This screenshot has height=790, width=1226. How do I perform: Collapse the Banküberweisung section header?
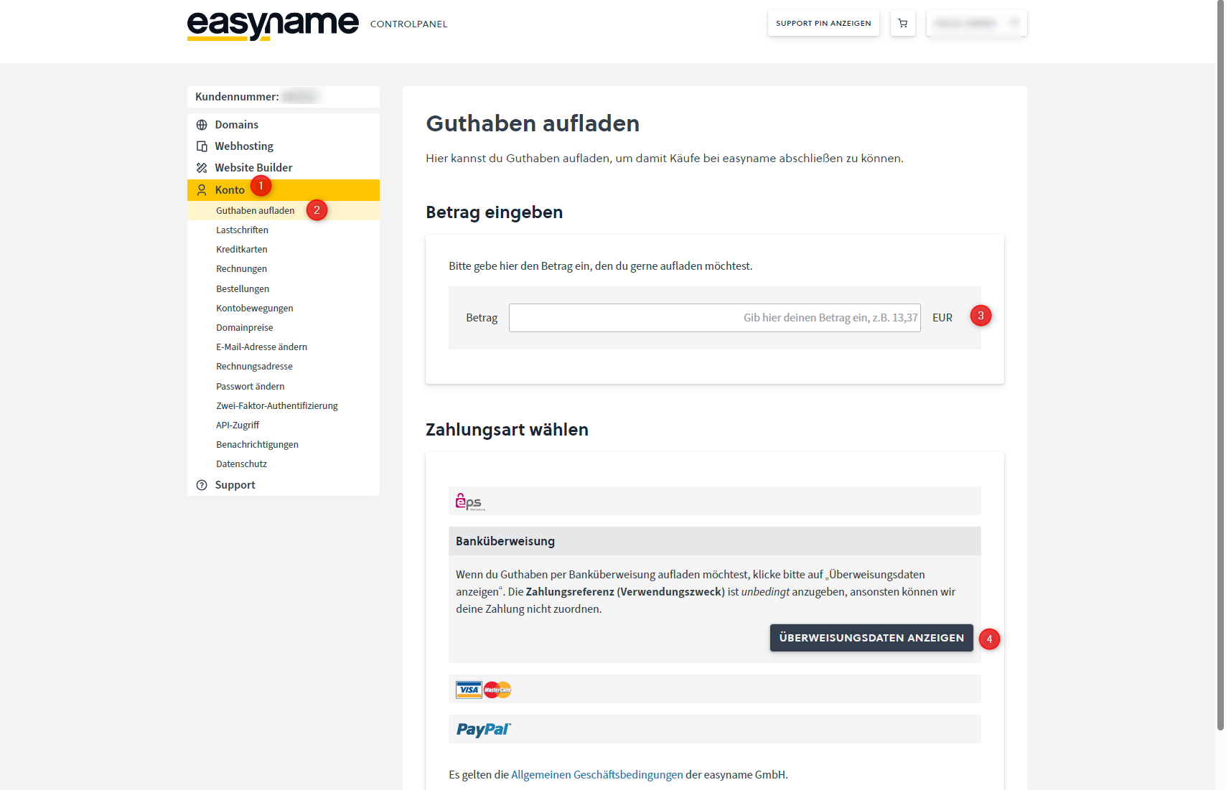[714, 541]
